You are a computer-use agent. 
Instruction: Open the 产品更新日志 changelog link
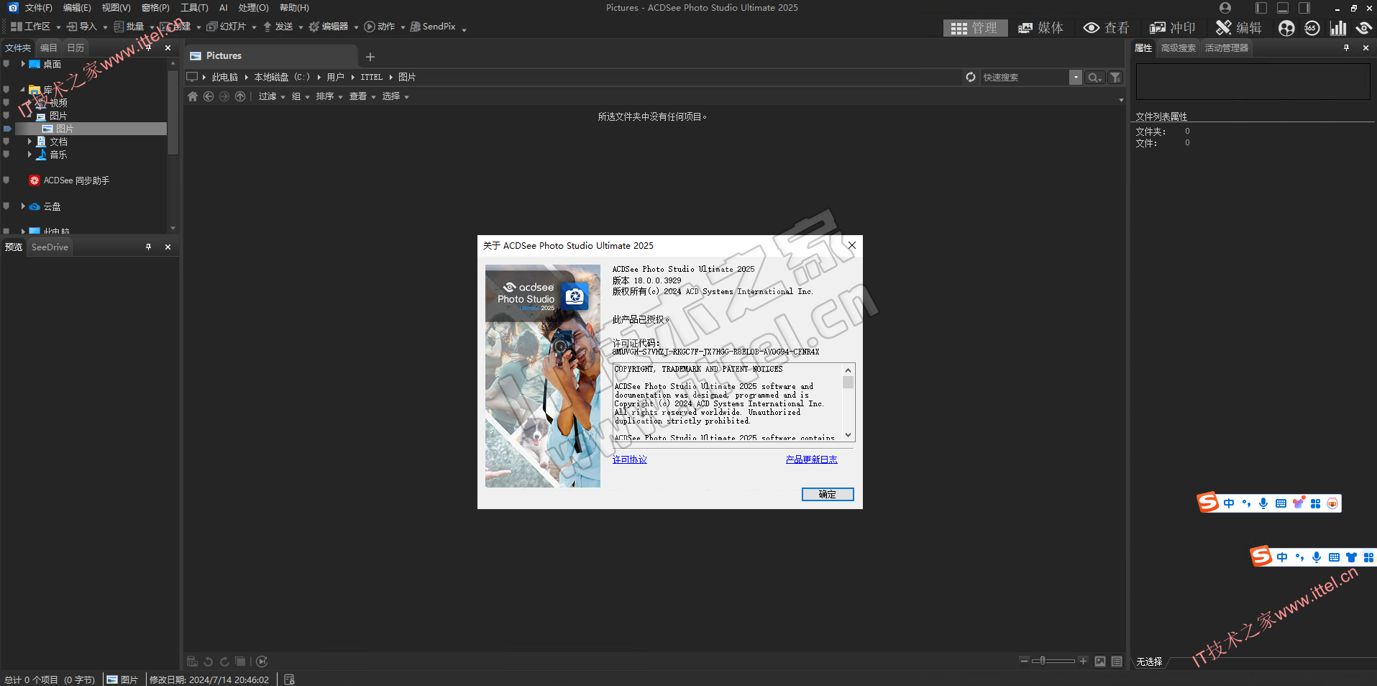[x=811, y=459]
